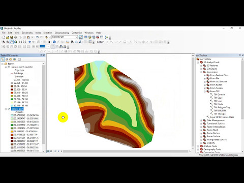Open the Table Of Contents window icon in the toolbar
The height and width of the screenshot is (183, 244).
click(86, 37)
